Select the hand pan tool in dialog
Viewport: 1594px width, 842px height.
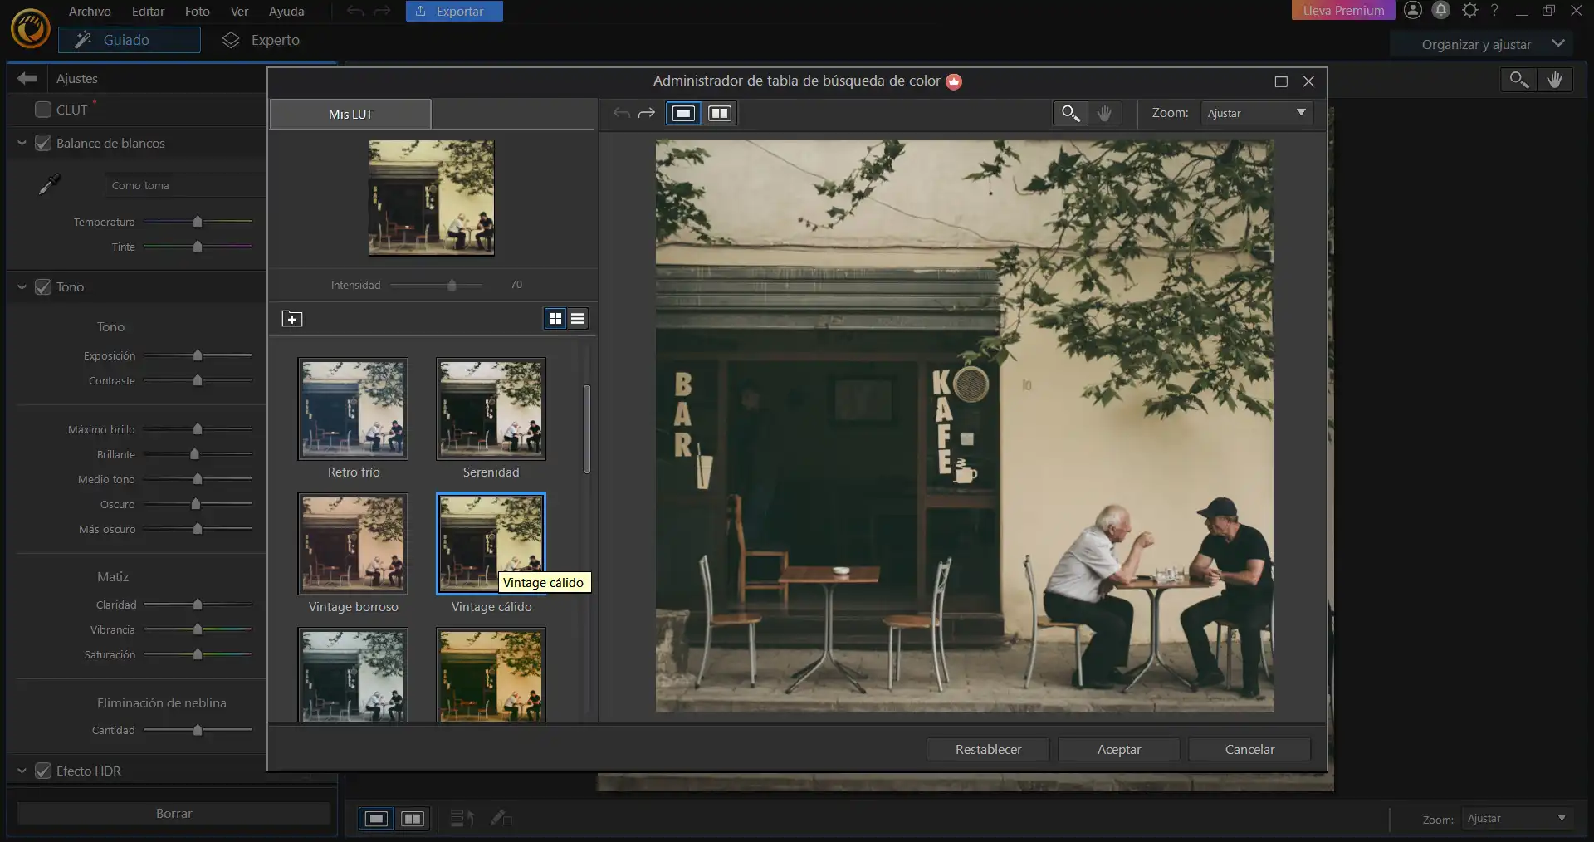coord(1104,114)
